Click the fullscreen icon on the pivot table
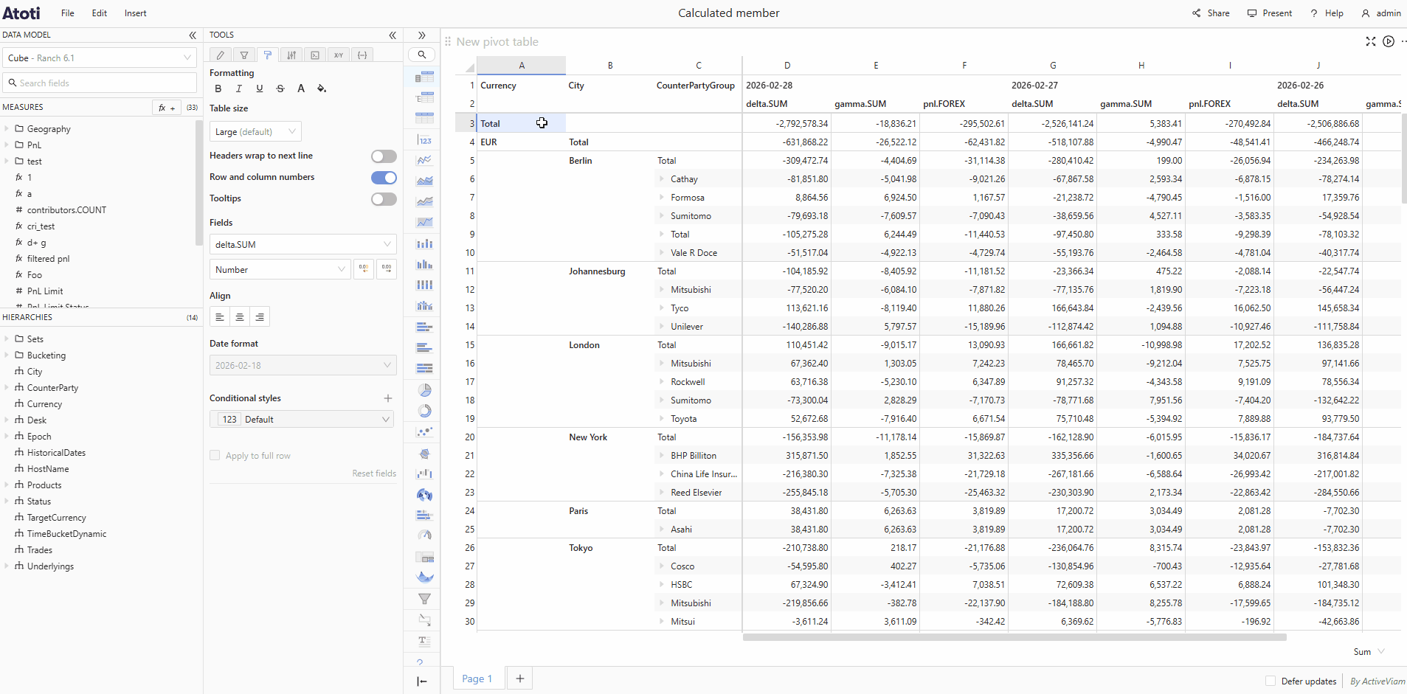The image size is (1407, 694). pyautogui.click(x=1371, y=41)
